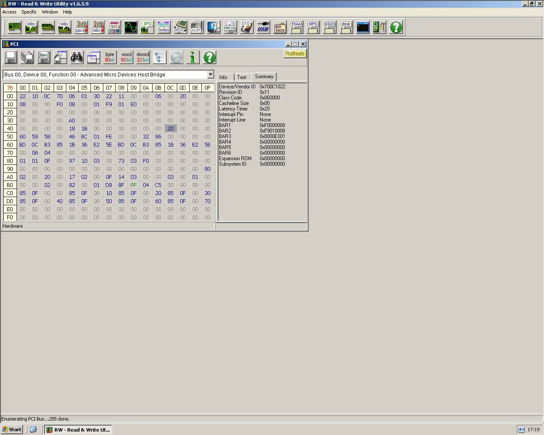The width and height of the screenshot is (544, 435).
Task: Expand the PCI device selection dropdown
Action: pos(210,74)
